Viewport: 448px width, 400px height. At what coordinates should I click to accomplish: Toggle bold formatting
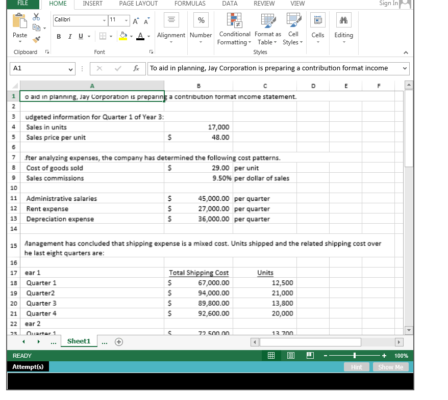point(58,37)
